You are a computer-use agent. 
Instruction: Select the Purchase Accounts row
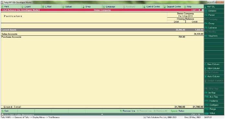coord(102,37)
